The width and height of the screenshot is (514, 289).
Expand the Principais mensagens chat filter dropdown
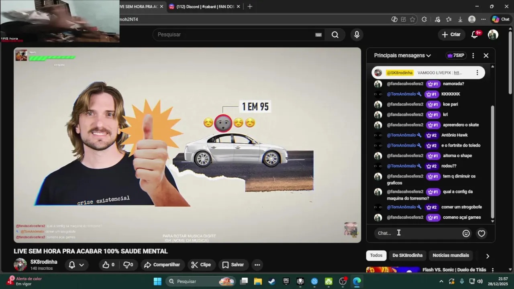click(402, 55)
